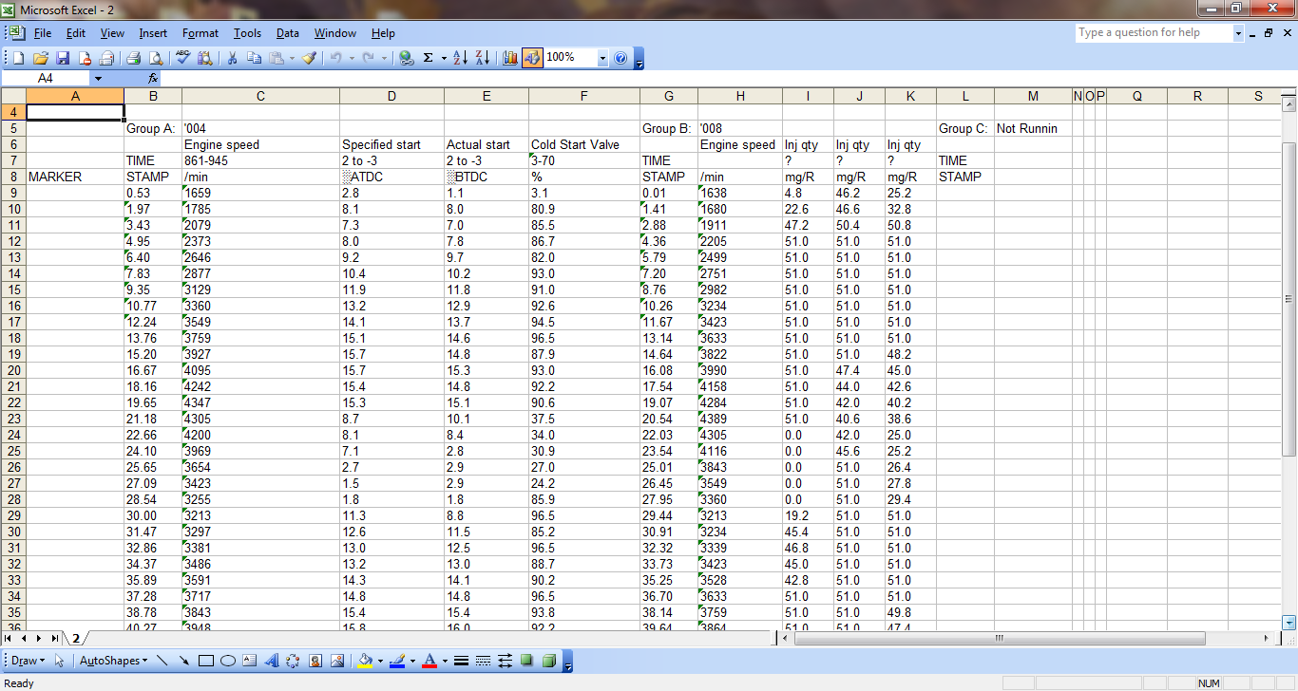Insert WordArt from the Drawing toolbar
The height and width of the screenshot is (691, 1298).
point(272,661)
